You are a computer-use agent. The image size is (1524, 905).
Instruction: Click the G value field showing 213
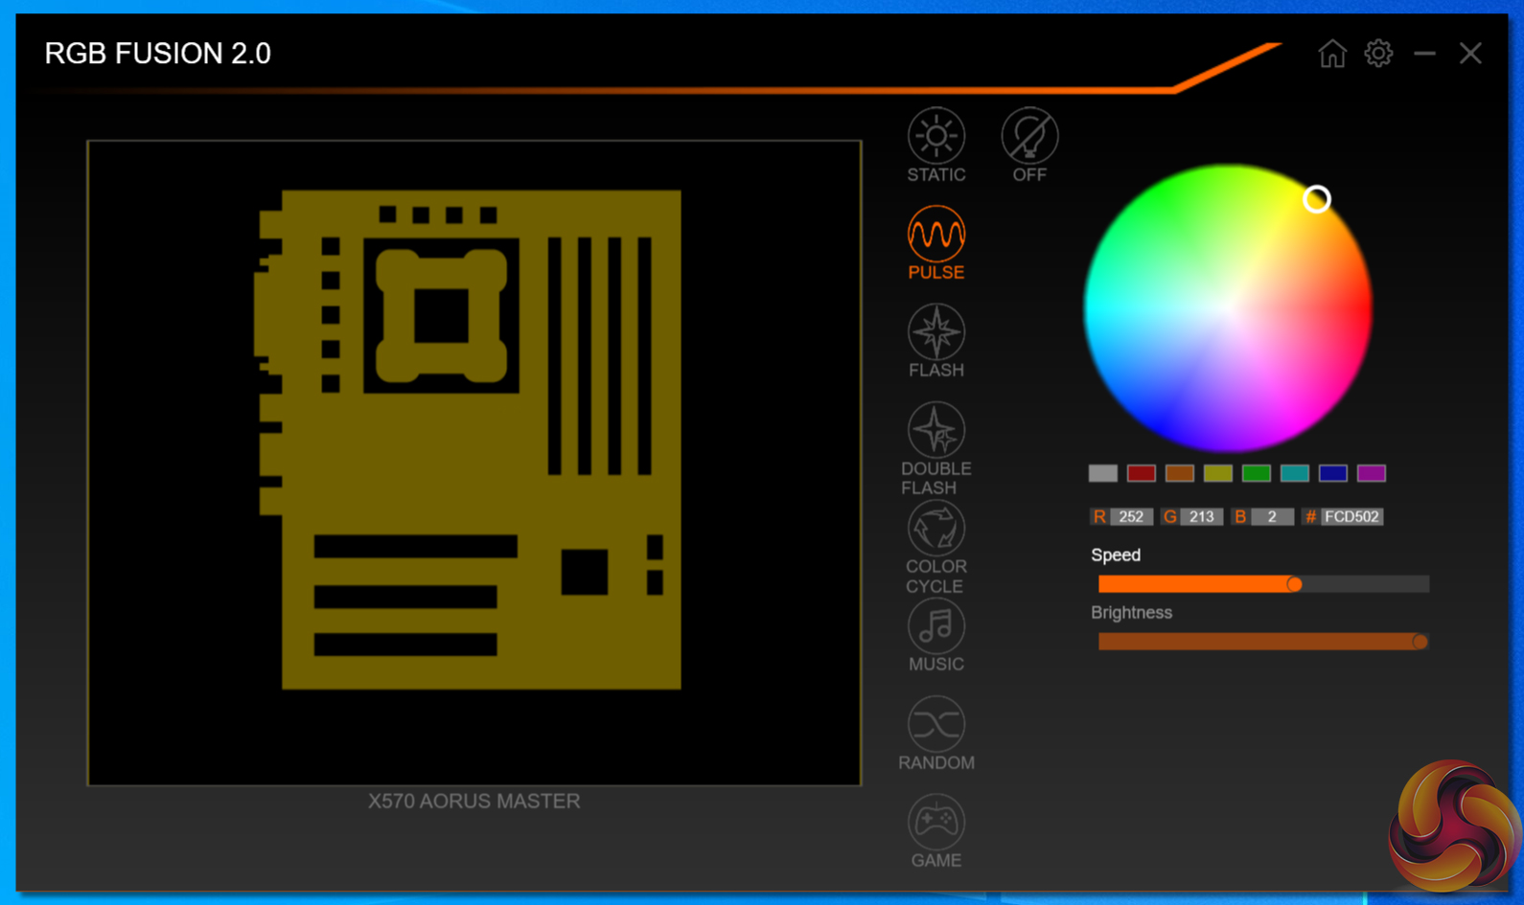[1201, 517]
